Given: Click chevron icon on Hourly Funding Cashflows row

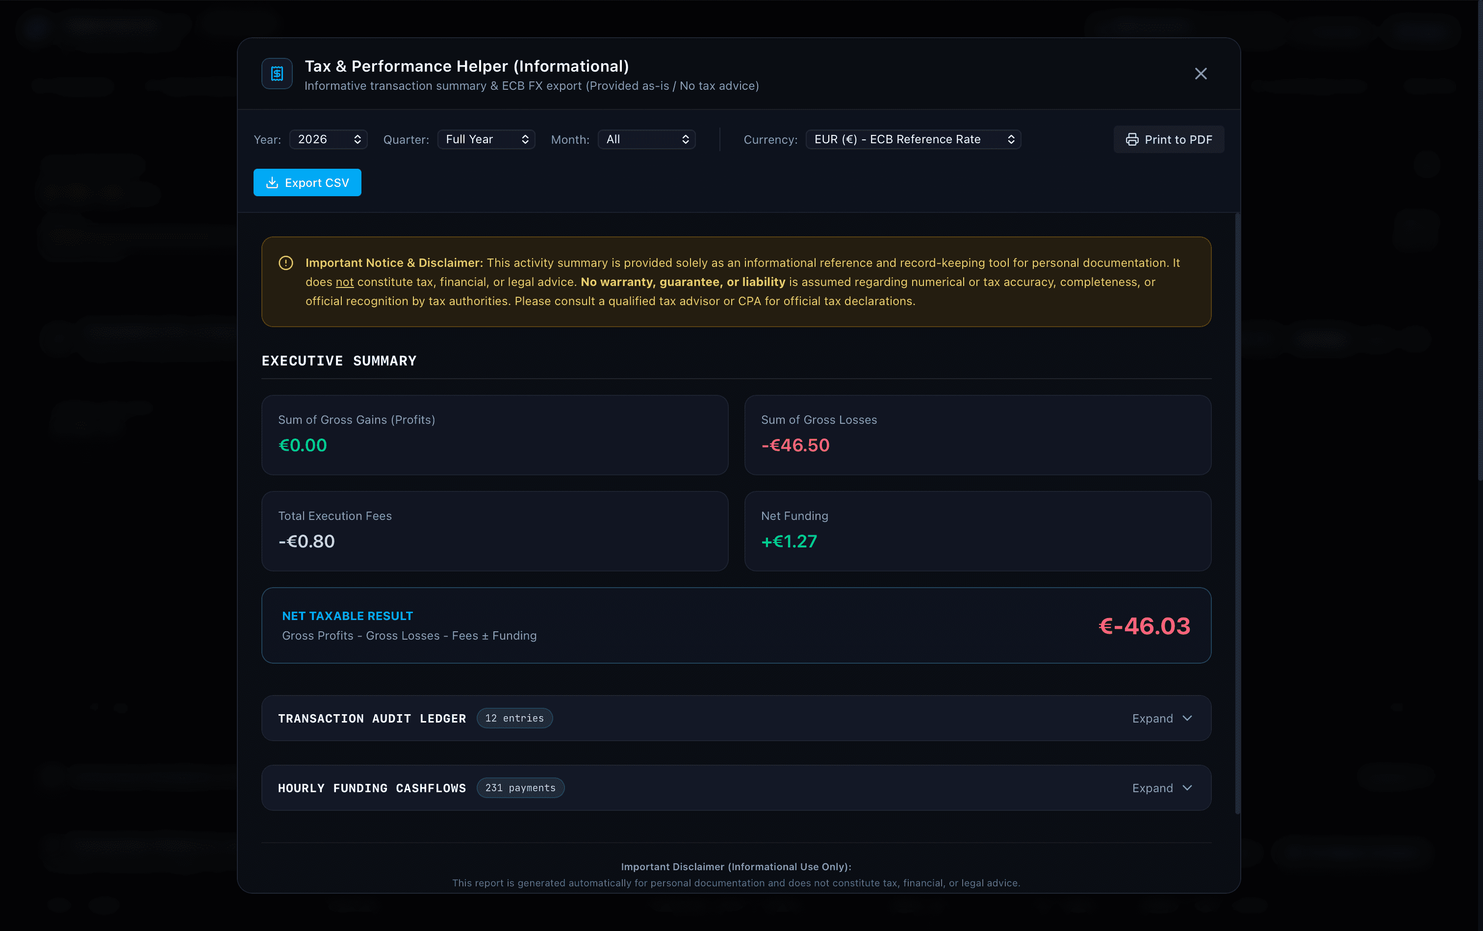Looking at the screenshot, I should 1187,788.
